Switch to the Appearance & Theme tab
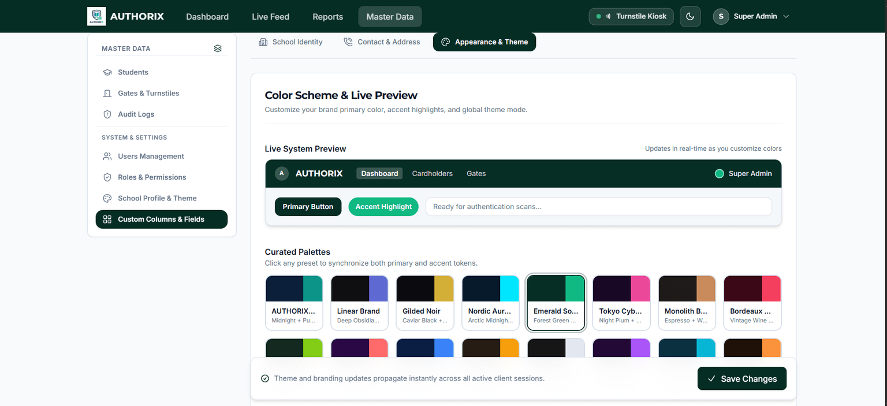This screenshot has width=887, height=406. pos(485,42)
